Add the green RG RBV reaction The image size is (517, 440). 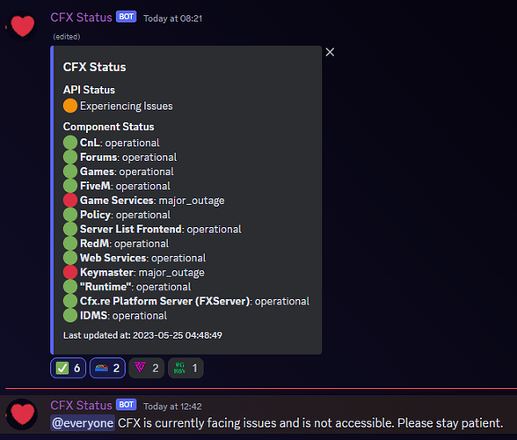186,368
